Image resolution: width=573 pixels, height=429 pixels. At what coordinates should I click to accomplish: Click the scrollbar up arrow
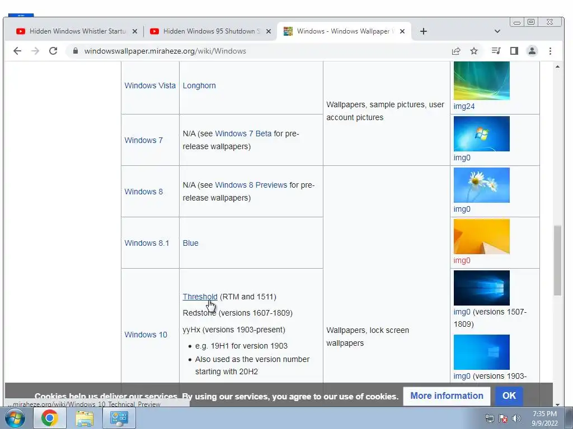(x=557, y=66)
